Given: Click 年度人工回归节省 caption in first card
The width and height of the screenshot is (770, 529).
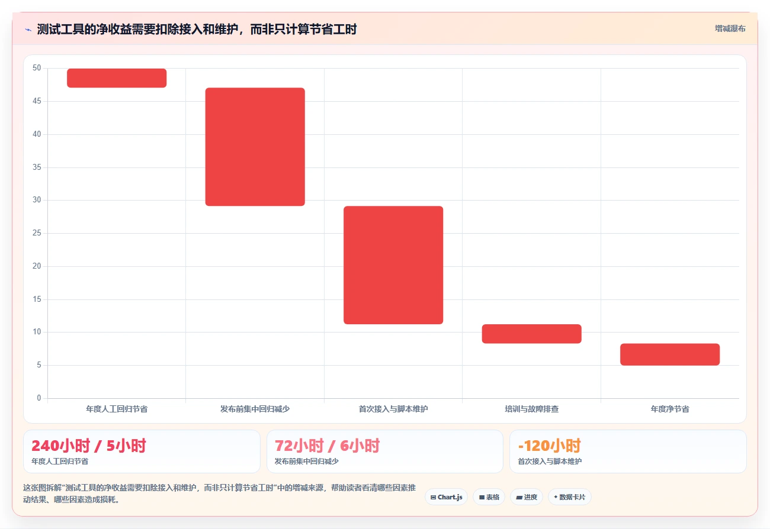Looking at the screenshot, I should click(60, 462).
